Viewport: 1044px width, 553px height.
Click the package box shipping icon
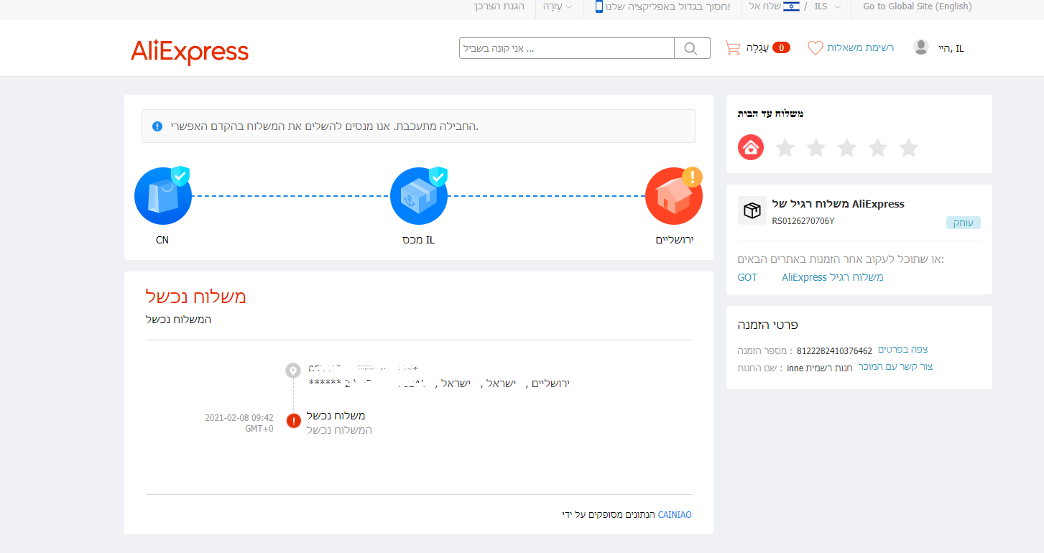[x=752, y=210]
